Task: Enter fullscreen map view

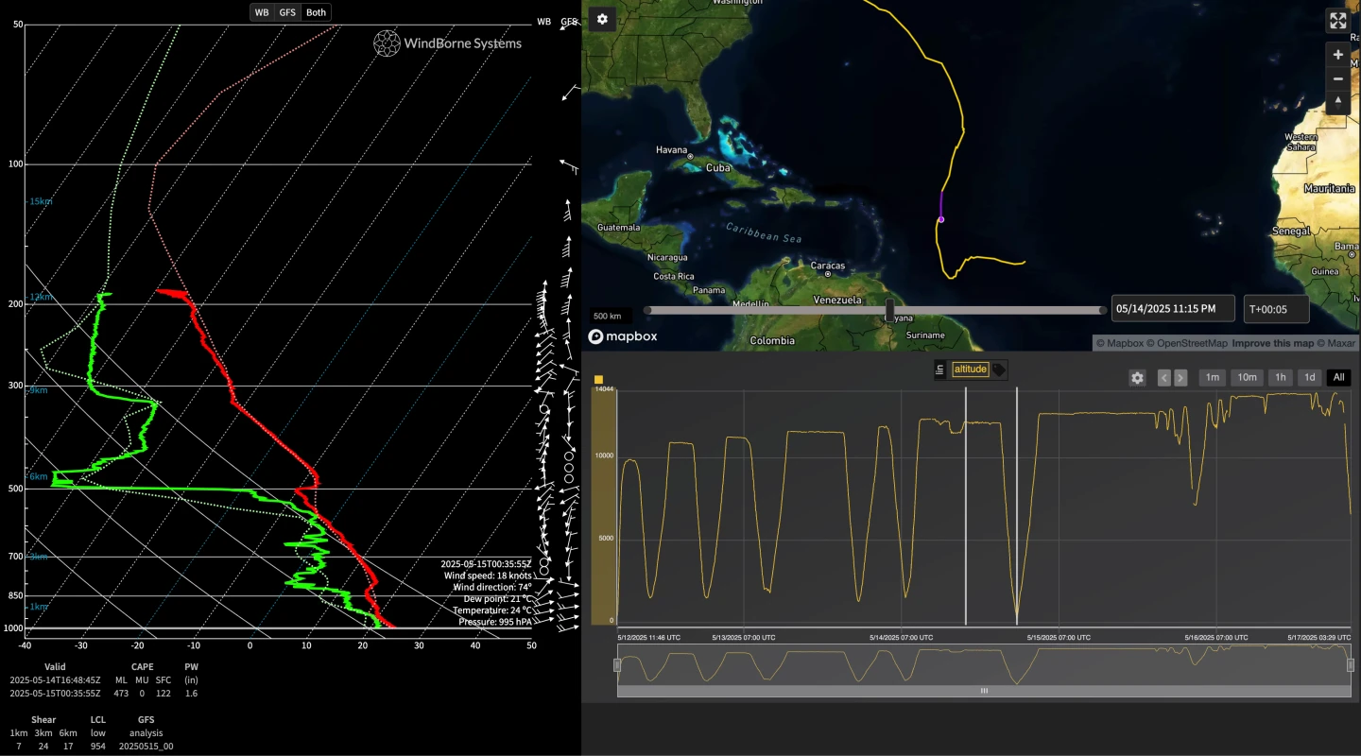Action: coord(1337,21)
